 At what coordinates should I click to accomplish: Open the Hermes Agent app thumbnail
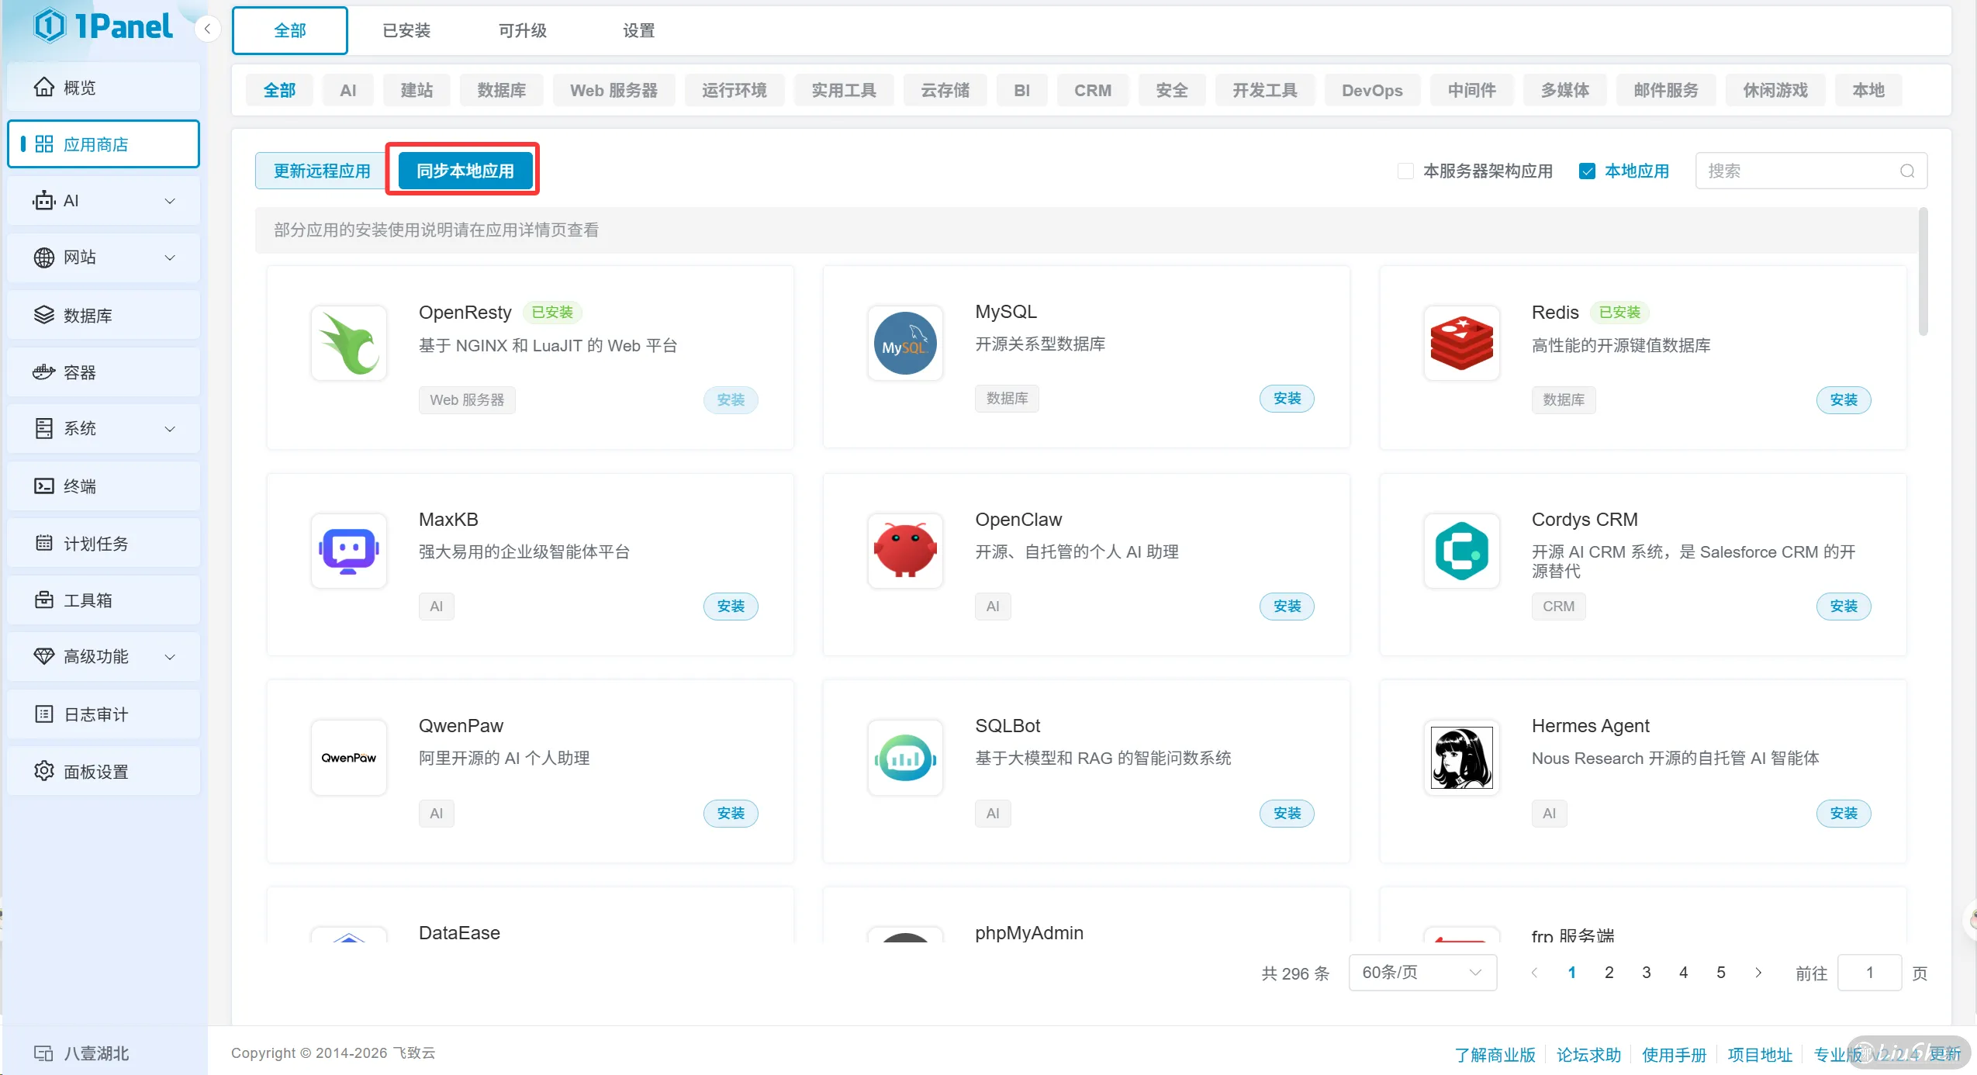(1461, 758)
